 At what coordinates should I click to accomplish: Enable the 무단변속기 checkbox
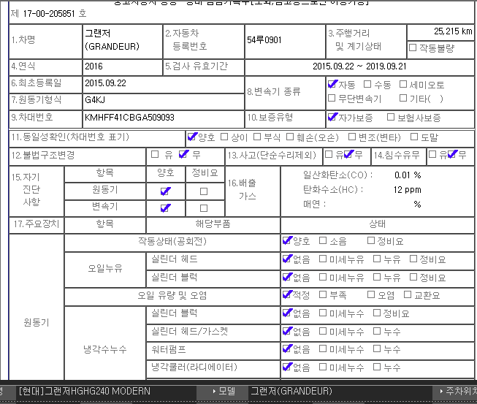332,99
